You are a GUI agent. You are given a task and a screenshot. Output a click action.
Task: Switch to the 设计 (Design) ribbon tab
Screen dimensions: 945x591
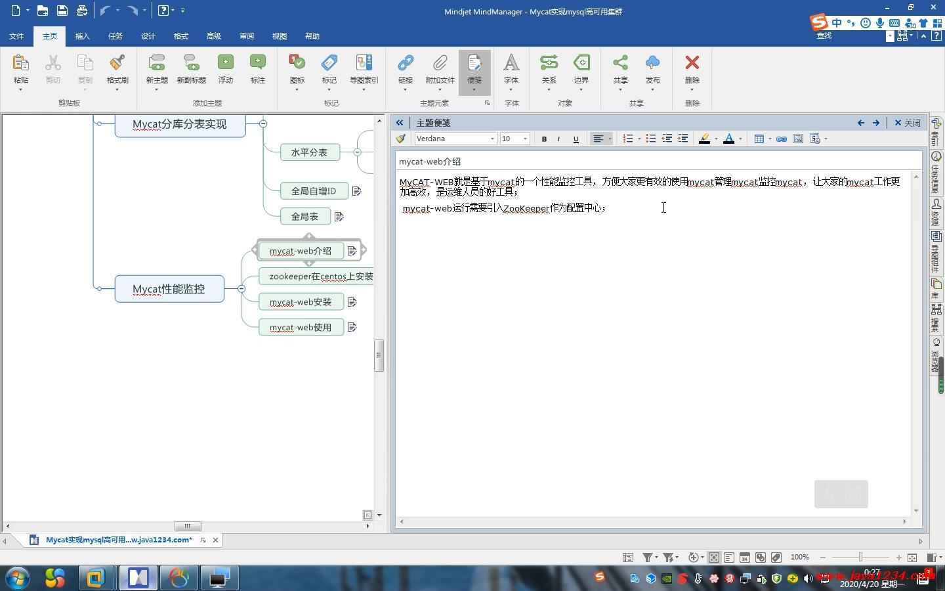(x=148, y=36)
